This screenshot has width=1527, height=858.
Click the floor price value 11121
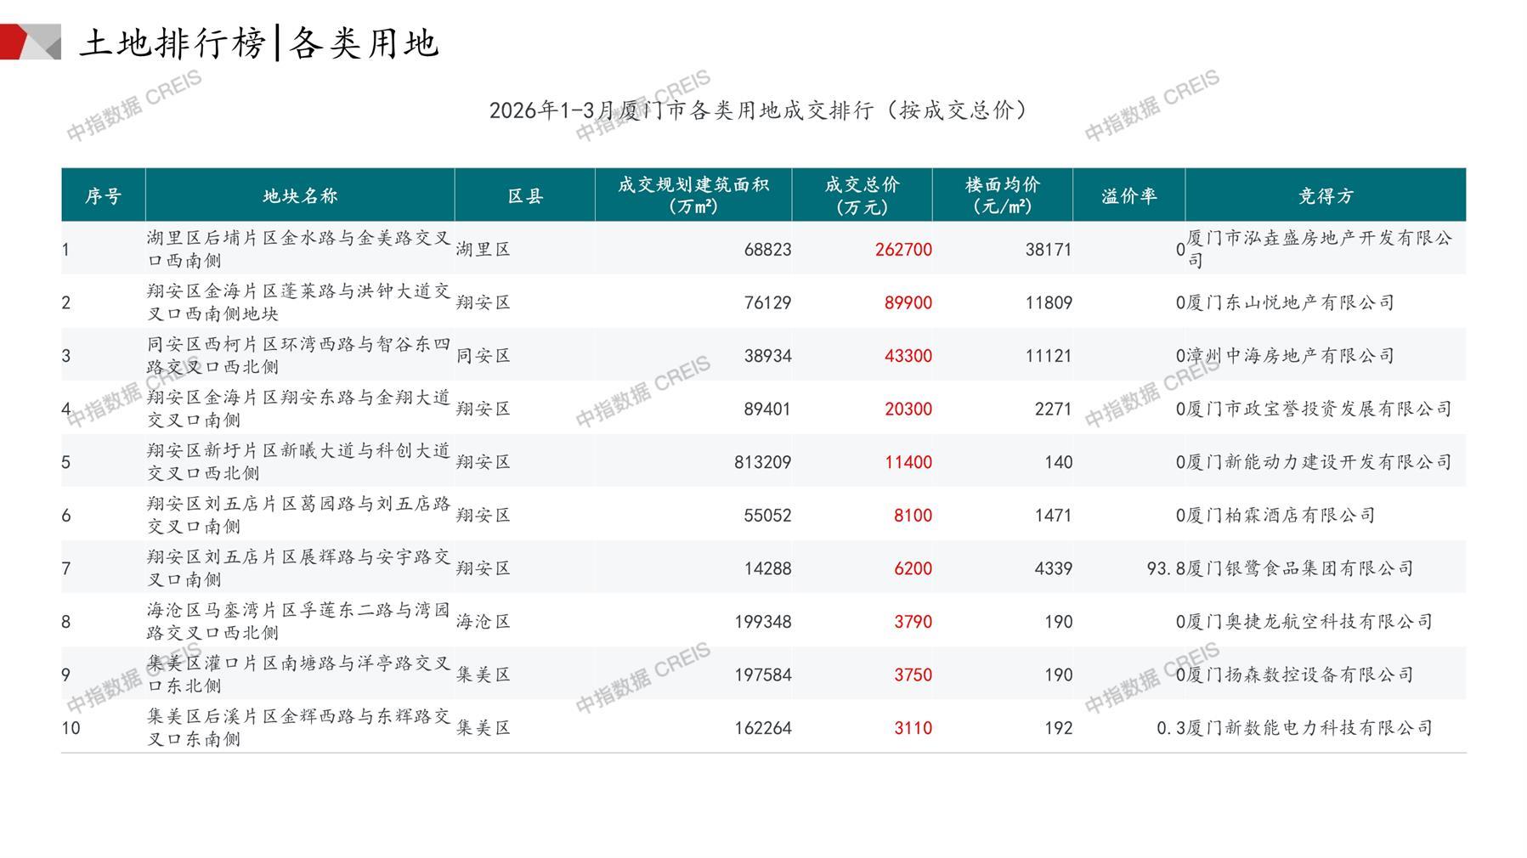coord(1048,356)
